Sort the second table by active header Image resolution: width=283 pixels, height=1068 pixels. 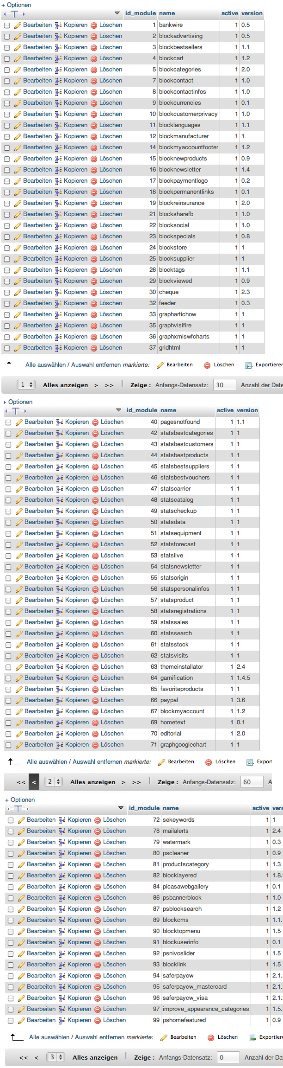(x=225, y=410)
